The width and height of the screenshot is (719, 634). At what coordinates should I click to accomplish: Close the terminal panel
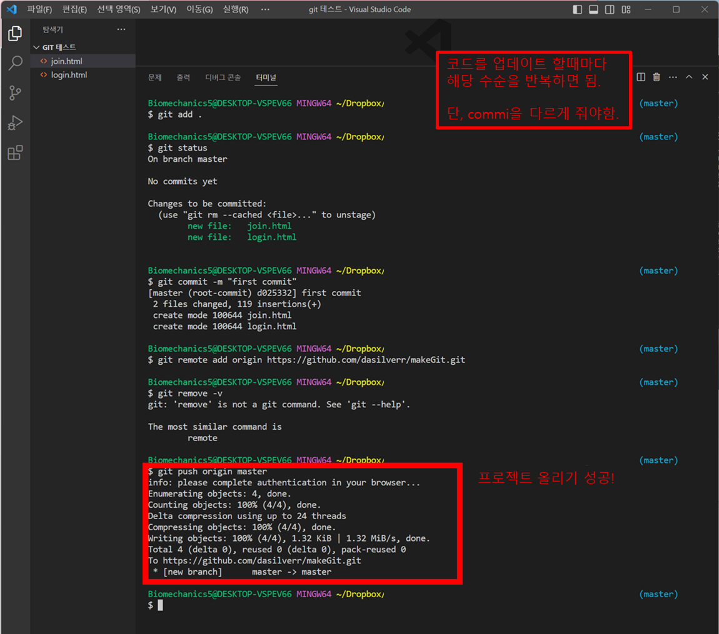pos(705,77)
